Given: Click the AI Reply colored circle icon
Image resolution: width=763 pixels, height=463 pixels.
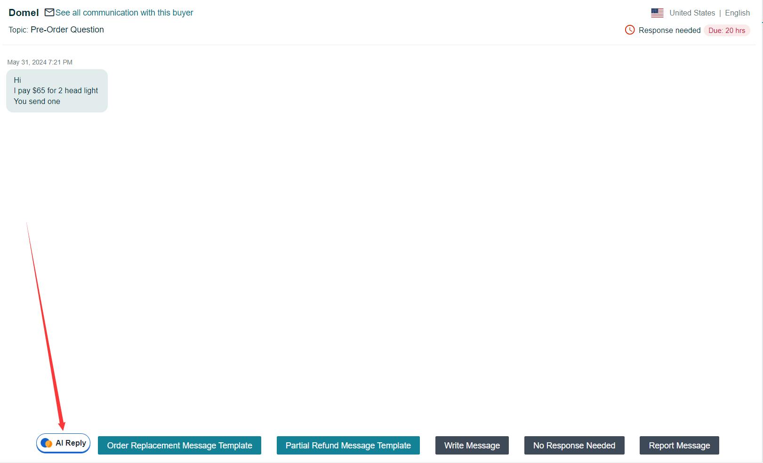Looking at the screenshot, I should pos(47,443).
